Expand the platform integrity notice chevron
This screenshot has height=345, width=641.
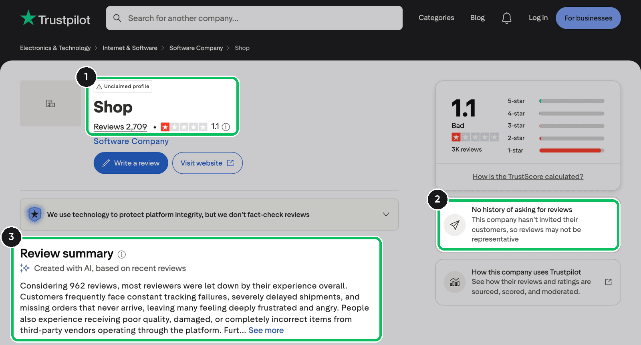pos(386,215)
